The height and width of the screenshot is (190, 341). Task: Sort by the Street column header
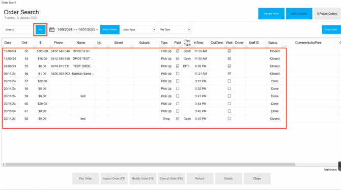pos(119,43)
